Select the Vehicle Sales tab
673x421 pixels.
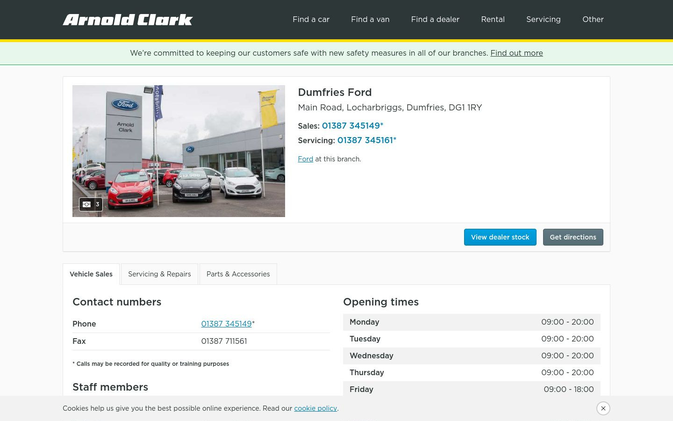click(91, 274)
